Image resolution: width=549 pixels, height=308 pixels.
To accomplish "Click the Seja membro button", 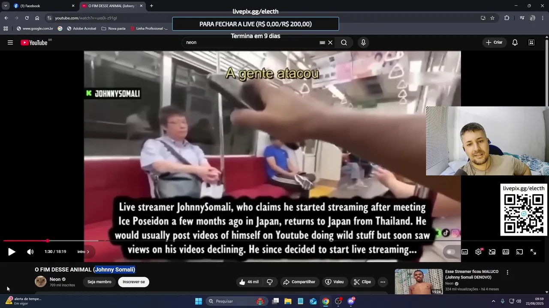I will (99, 282).
